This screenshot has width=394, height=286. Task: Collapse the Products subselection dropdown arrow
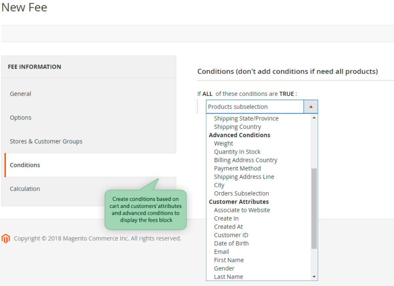(311, 107)
